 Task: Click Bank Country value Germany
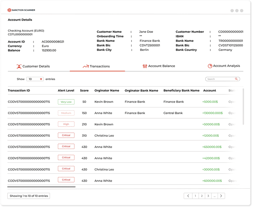click(225, 50)
